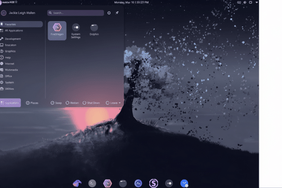282x188 pixels.
Task: Select All Applications category
Action: [x=21, y=31]
